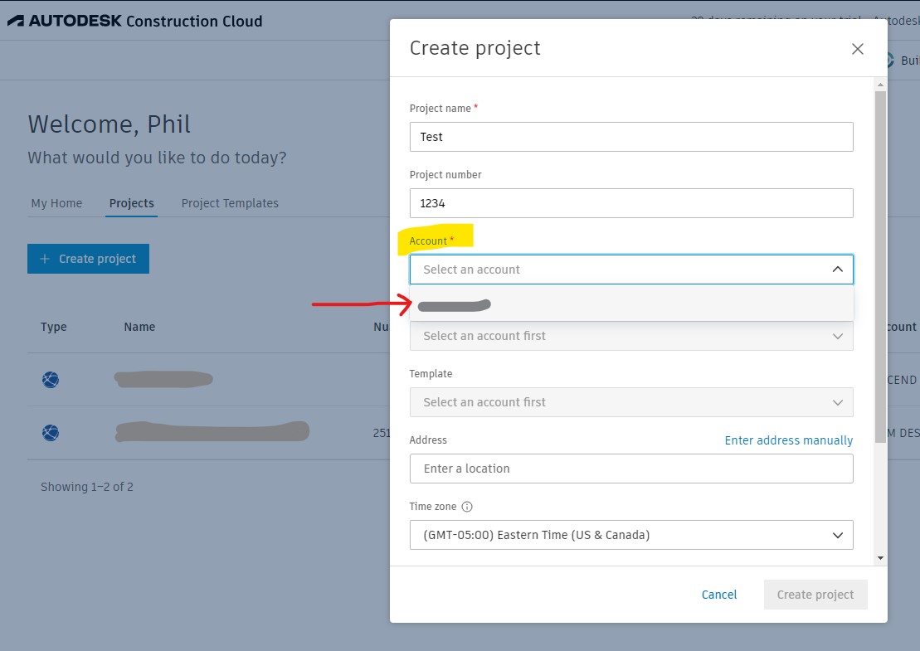This screenshot has height=651, width=920.
Task: Close the Create project dialog with the X
Action: (857, 49)
